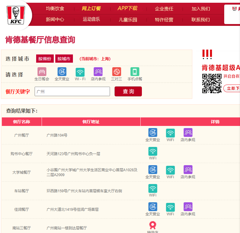Viewport: 240px width, 233px height.
Task: Click address 天河路123号广州购书中心负一层
Action: click(73, 154)
